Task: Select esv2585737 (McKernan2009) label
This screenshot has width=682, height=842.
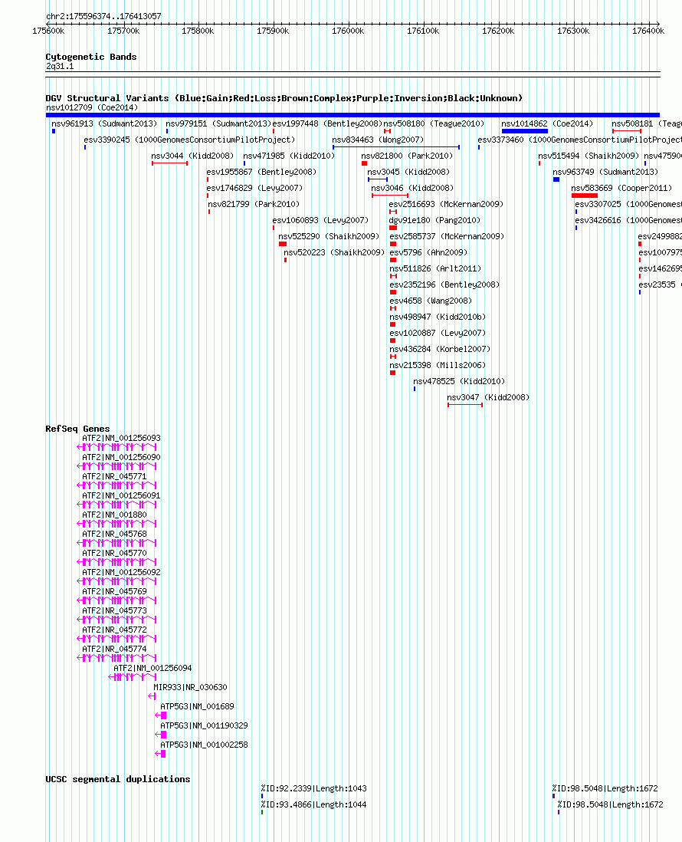Action: 447,236
